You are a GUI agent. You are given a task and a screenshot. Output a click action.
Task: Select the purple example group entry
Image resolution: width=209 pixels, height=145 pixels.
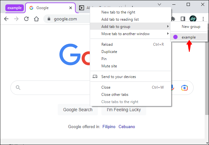pyautogui.click(x=189, y=37)
